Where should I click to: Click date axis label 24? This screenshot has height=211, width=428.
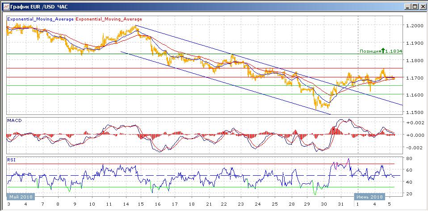(x=258, y=204)
